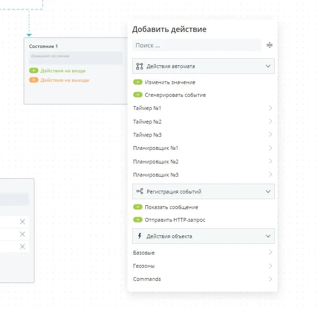Delete the last row using its X icon
Screen dimensions: 316x310
click(22, 247)
